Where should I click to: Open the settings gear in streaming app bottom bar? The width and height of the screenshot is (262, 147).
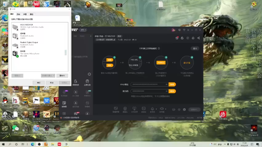[184, 109]
